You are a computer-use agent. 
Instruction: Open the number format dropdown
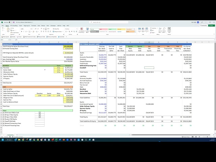point(77,29)
